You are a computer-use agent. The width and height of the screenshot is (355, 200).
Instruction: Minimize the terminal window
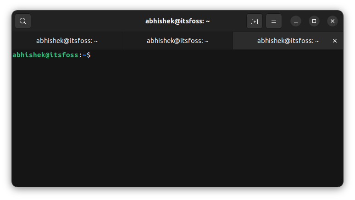point(296,21)
